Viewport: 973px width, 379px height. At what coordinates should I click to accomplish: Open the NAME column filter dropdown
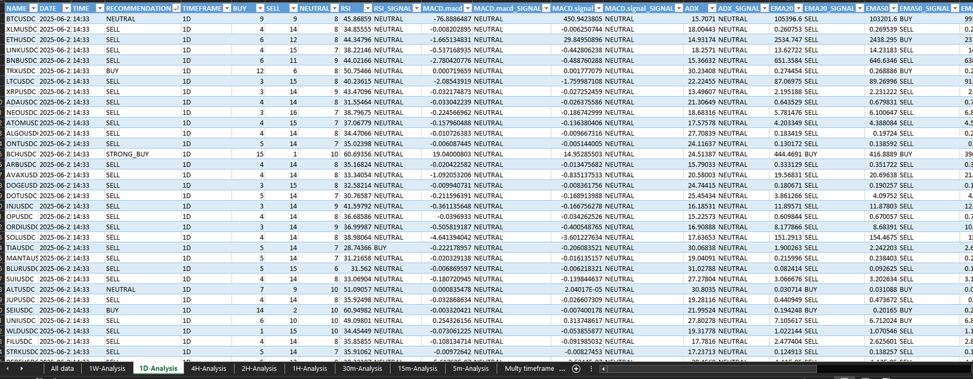tap(33, 9)
